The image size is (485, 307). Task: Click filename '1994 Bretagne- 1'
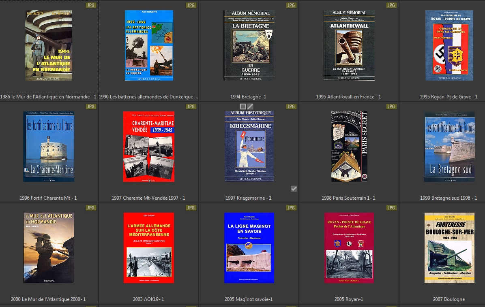tap(248, 97)
